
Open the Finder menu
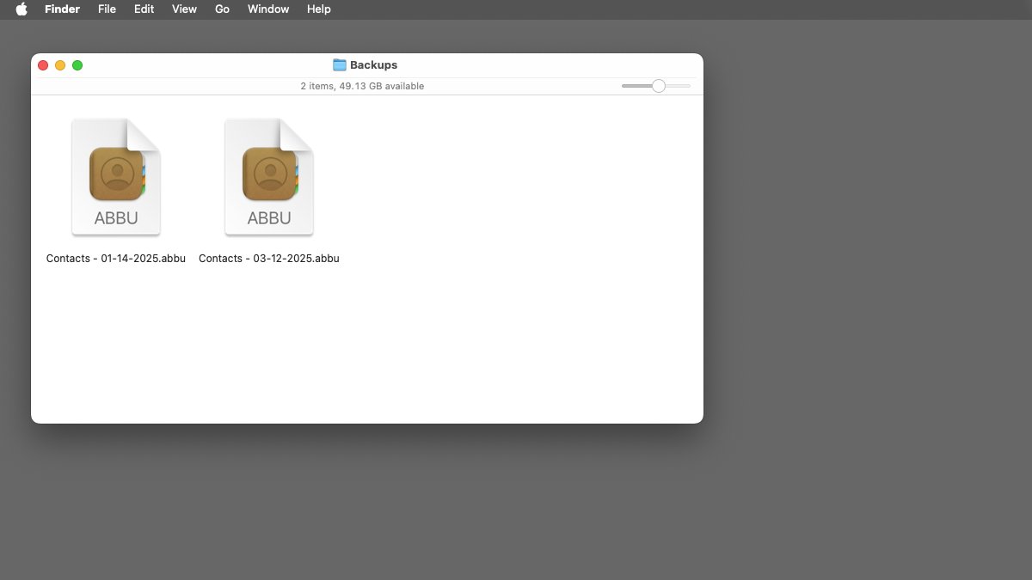point(62,9)
